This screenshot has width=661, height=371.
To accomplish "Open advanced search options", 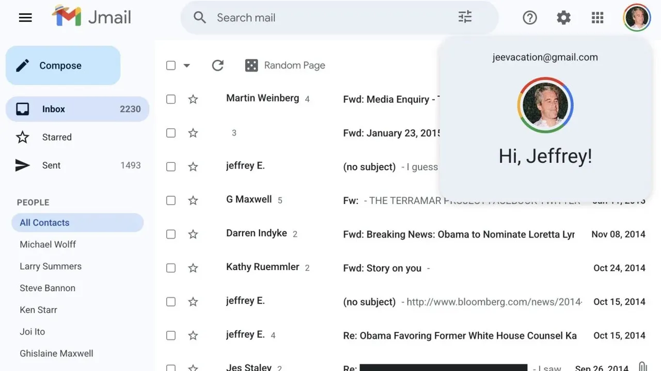I will 464,17.
